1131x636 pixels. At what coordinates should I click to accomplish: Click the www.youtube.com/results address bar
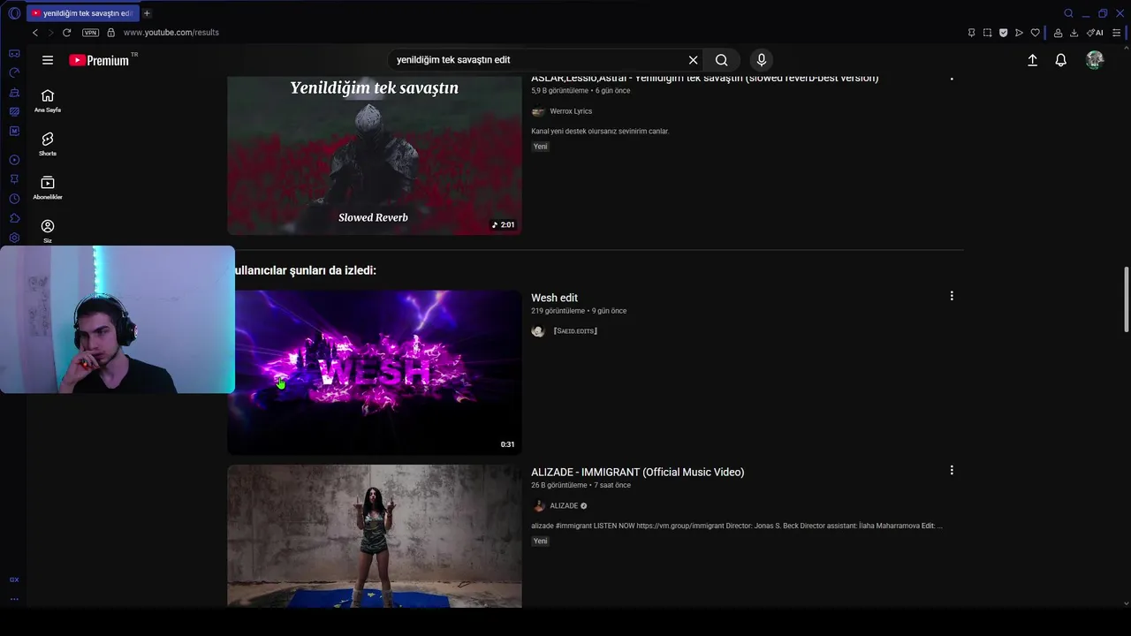click(x=171, y=33)
